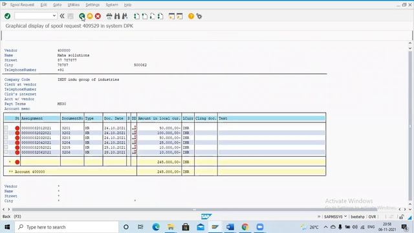Image resolution: width=414 pixels, height=233 pixels.
Task: Click the green Enter checkmark icon
Action: pyautogui.click(x=7, y=16)
